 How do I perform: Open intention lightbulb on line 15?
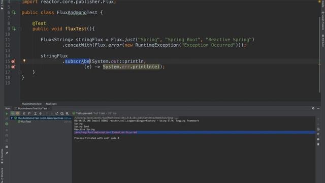[x=24, y=61]
